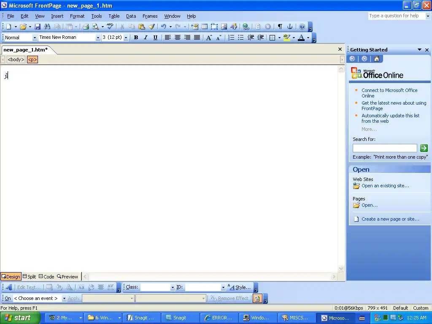Screen dimensions: 432x324
Task: Show layer anchors with the anchor icon
Action: 290,27
